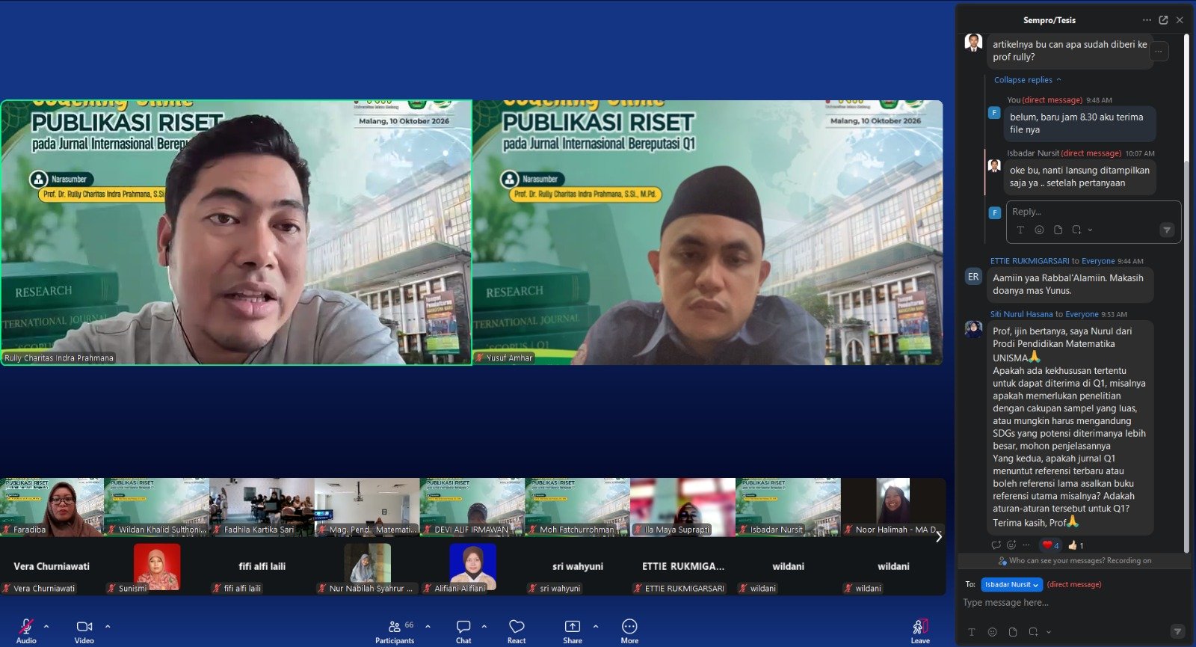This screenshot has height=647, width=1196.
Task: Open the recipient dropdown Isbadar Nursit
Action: [x=1011, y=584]
